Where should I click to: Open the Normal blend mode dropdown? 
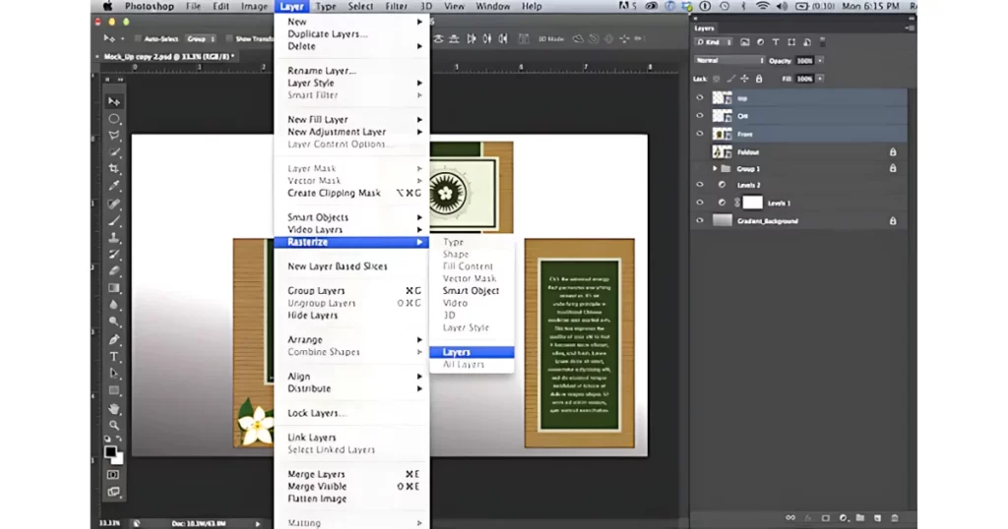729,60
